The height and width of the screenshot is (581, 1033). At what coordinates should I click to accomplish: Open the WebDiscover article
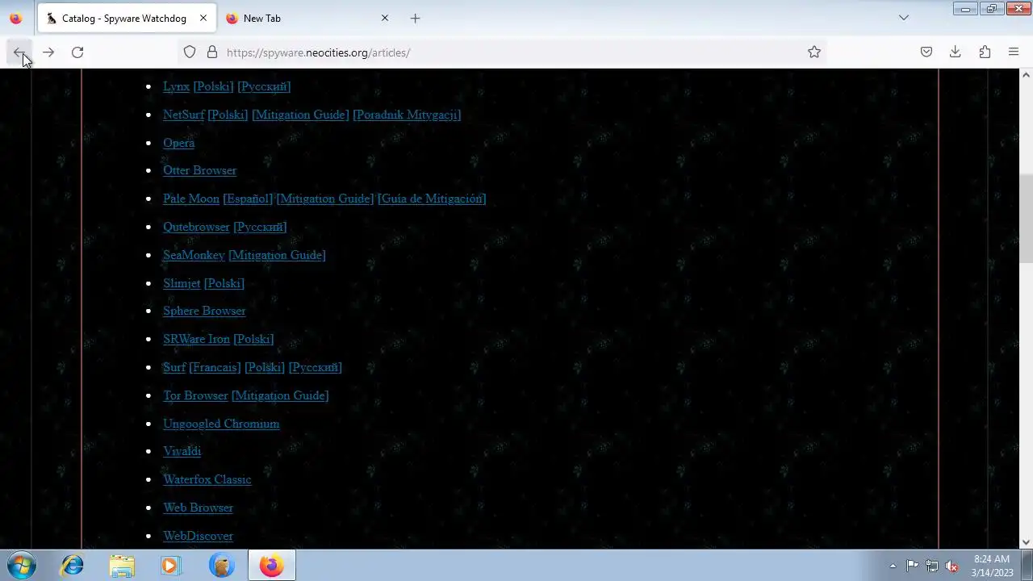(x=198, y=536)
